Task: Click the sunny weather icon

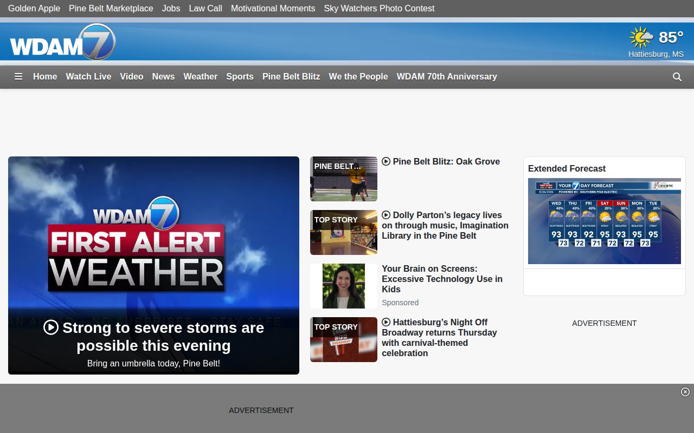Action: [x=641, y=37]
